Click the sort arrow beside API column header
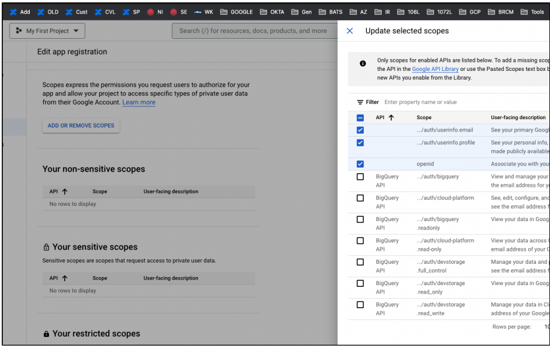The height and width of the screenshot is (347, 550). (391, 118)
